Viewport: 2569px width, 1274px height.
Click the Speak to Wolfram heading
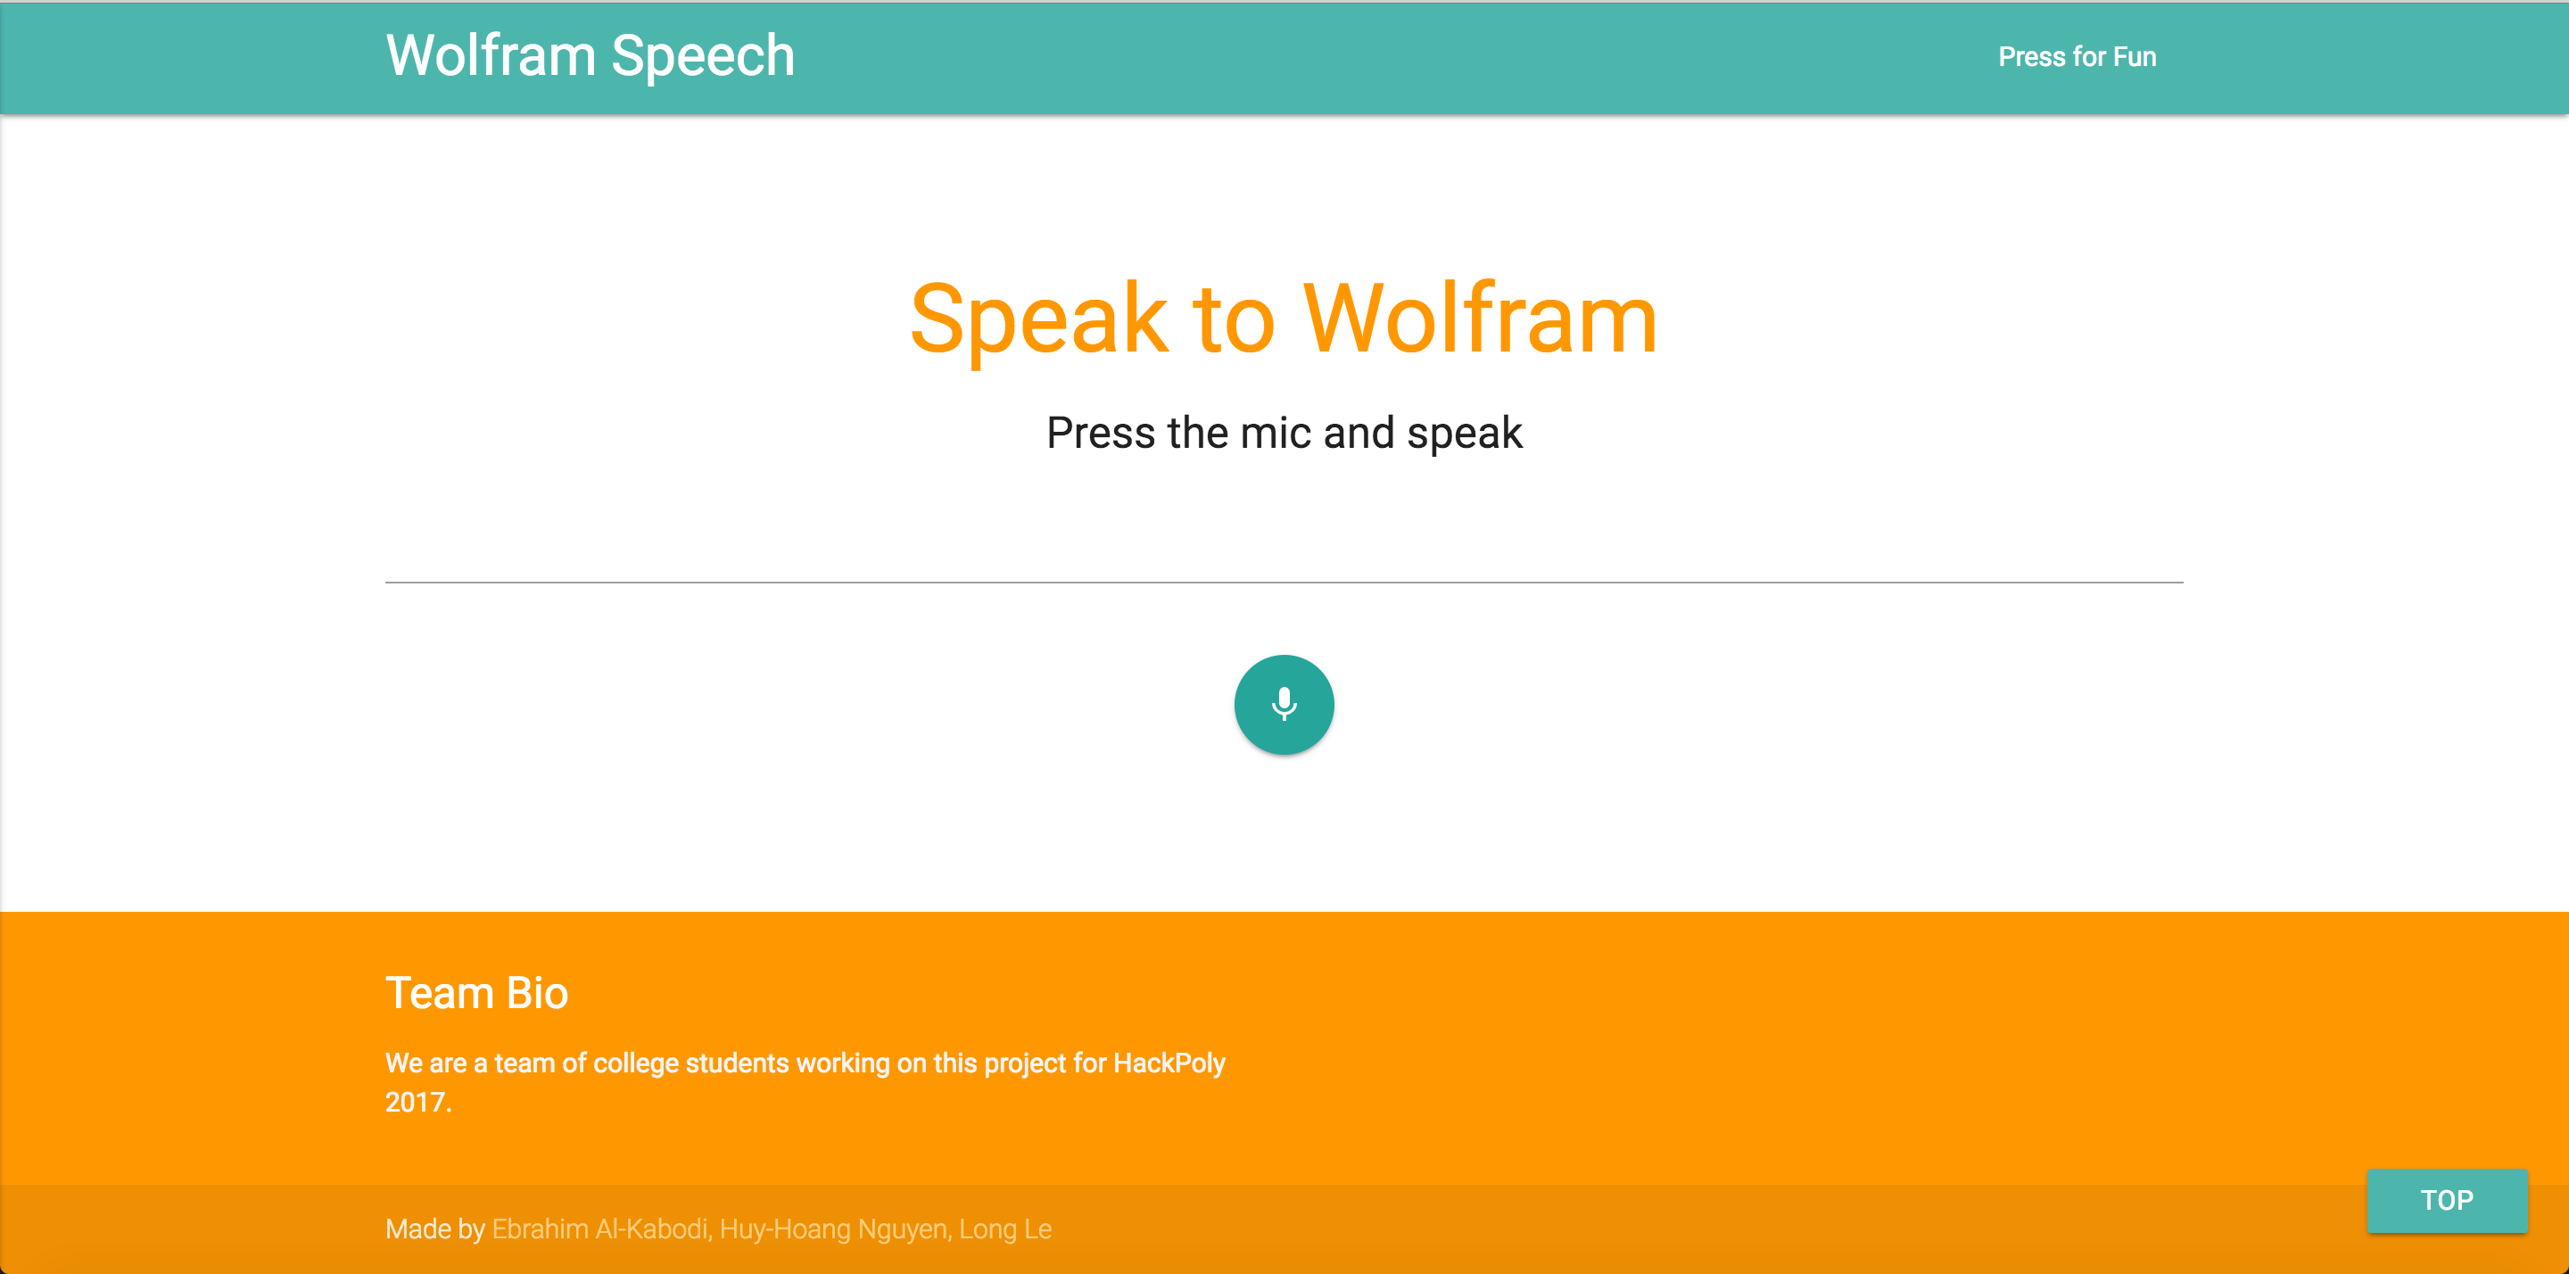coord(1284,318)
